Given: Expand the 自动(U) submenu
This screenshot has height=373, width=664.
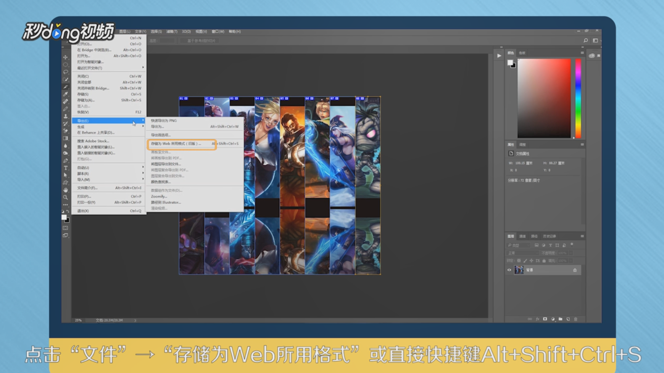Looking at the screenshot, I should 109,168.
